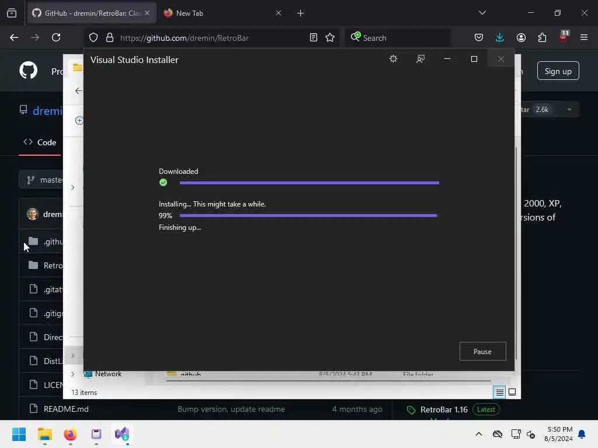This screenshot has height=448, width=598.
Task: Open the clock showing 5:50 PM
Action: point(558,434)
